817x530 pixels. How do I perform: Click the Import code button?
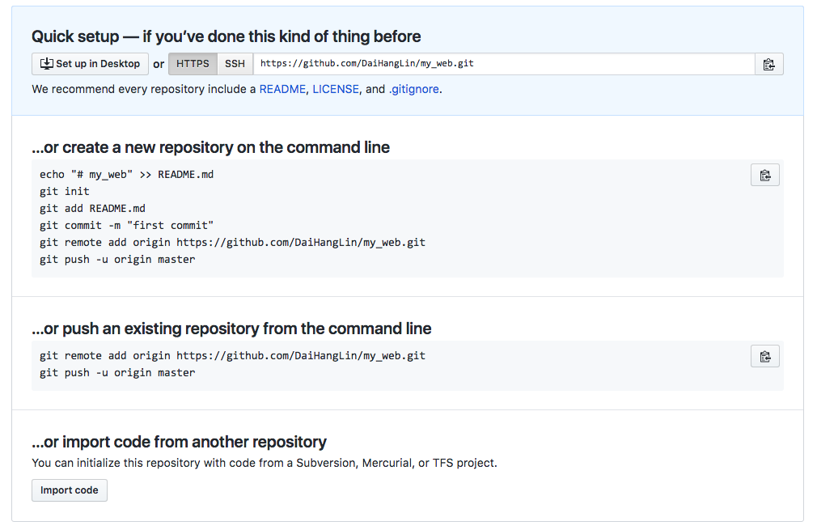pyautogui.click(x=70, y=490)
